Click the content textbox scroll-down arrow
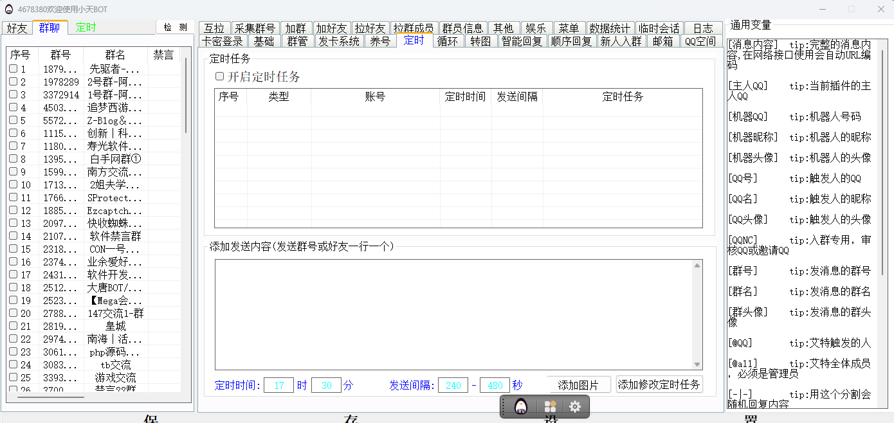Image resolution: width=894 pixels, height=423 pixels. 697,364
